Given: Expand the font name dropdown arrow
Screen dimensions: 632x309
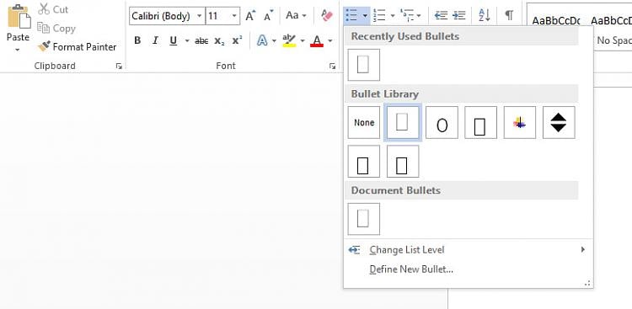Looking at the screenshot, I should (x=200, y=16).
